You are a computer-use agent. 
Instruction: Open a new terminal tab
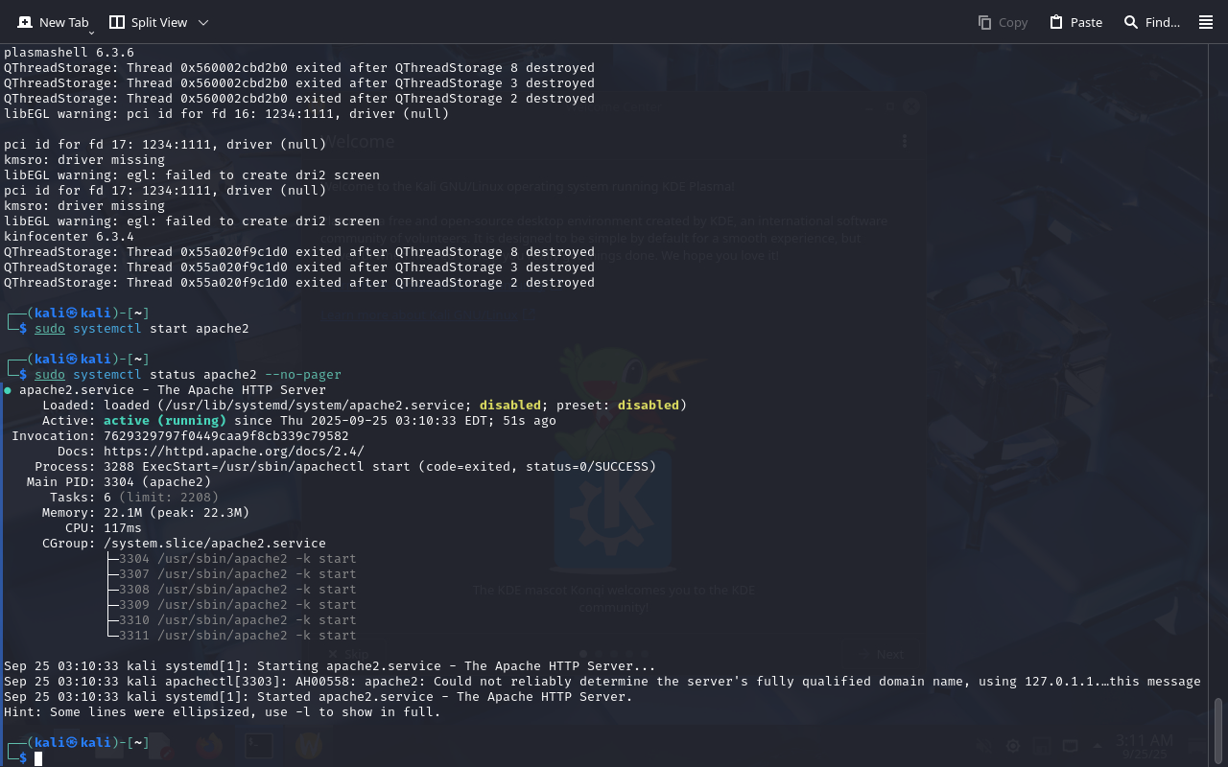pyautogui.click(x=52, y=22)
